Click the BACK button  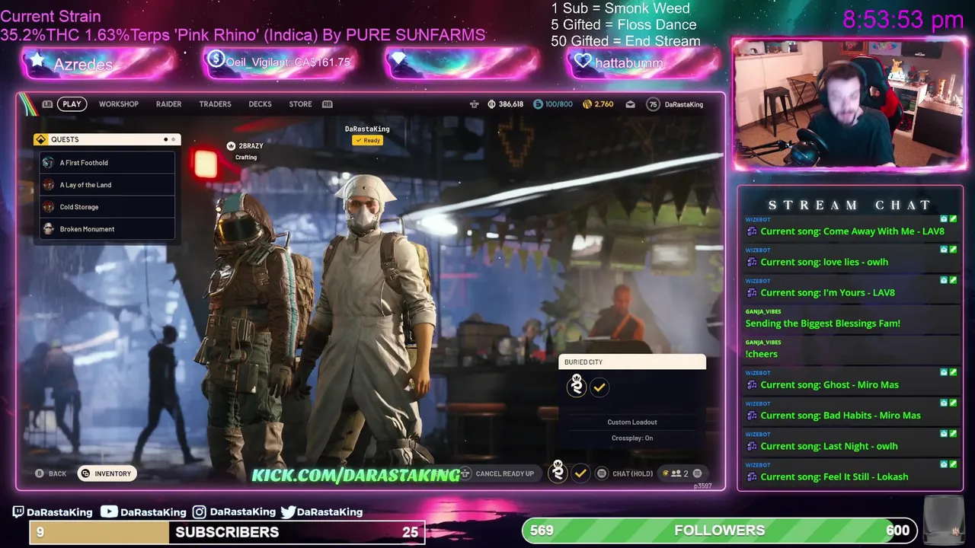click(x=50, y=473)
